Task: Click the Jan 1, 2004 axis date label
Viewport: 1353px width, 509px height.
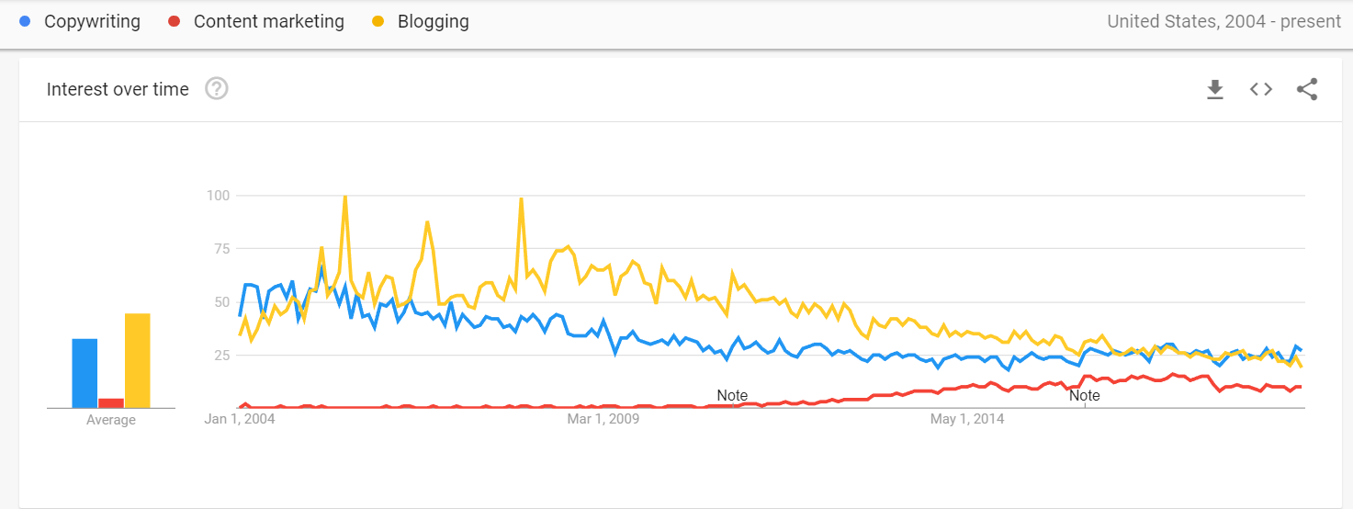Action: tap(240, 420)
